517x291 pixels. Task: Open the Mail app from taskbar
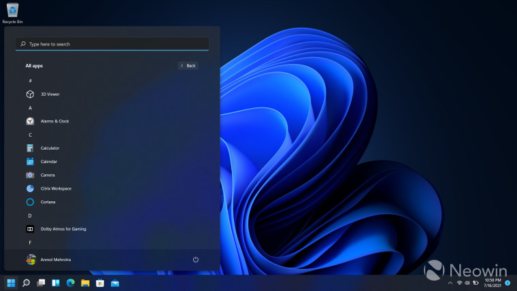(115, 283)
